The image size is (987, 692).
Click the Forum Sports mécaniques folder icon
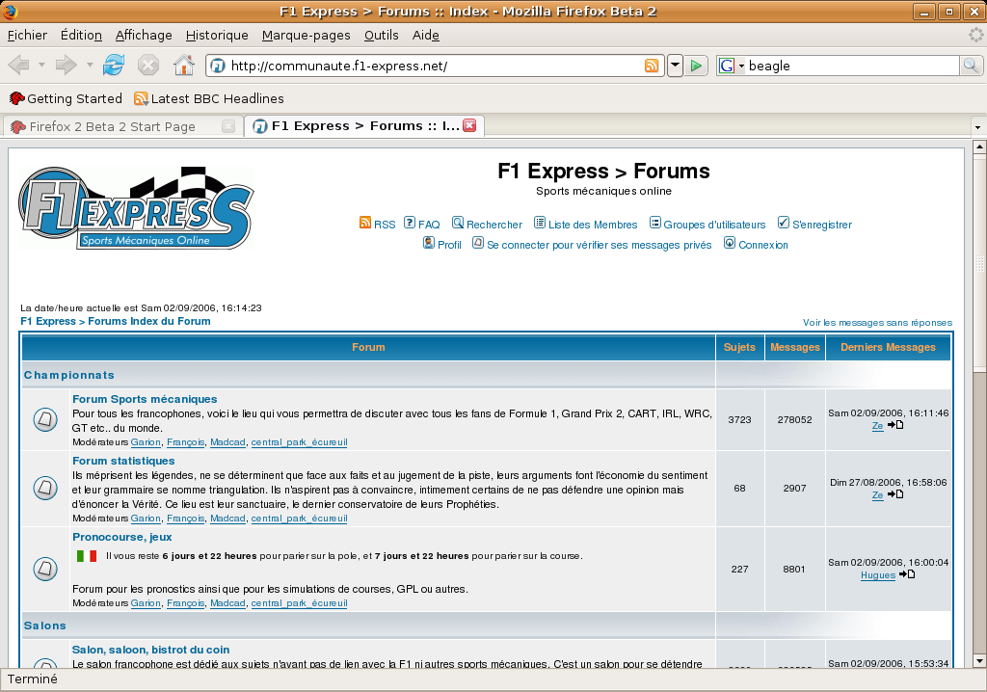pyautogui.click(x=45, y=419)
